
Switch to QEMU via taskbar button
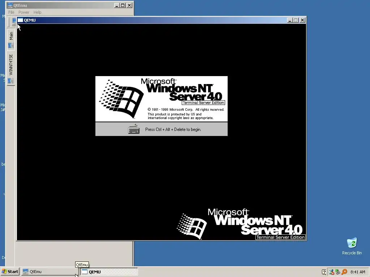pyautogui.click(x=109, y=272)
